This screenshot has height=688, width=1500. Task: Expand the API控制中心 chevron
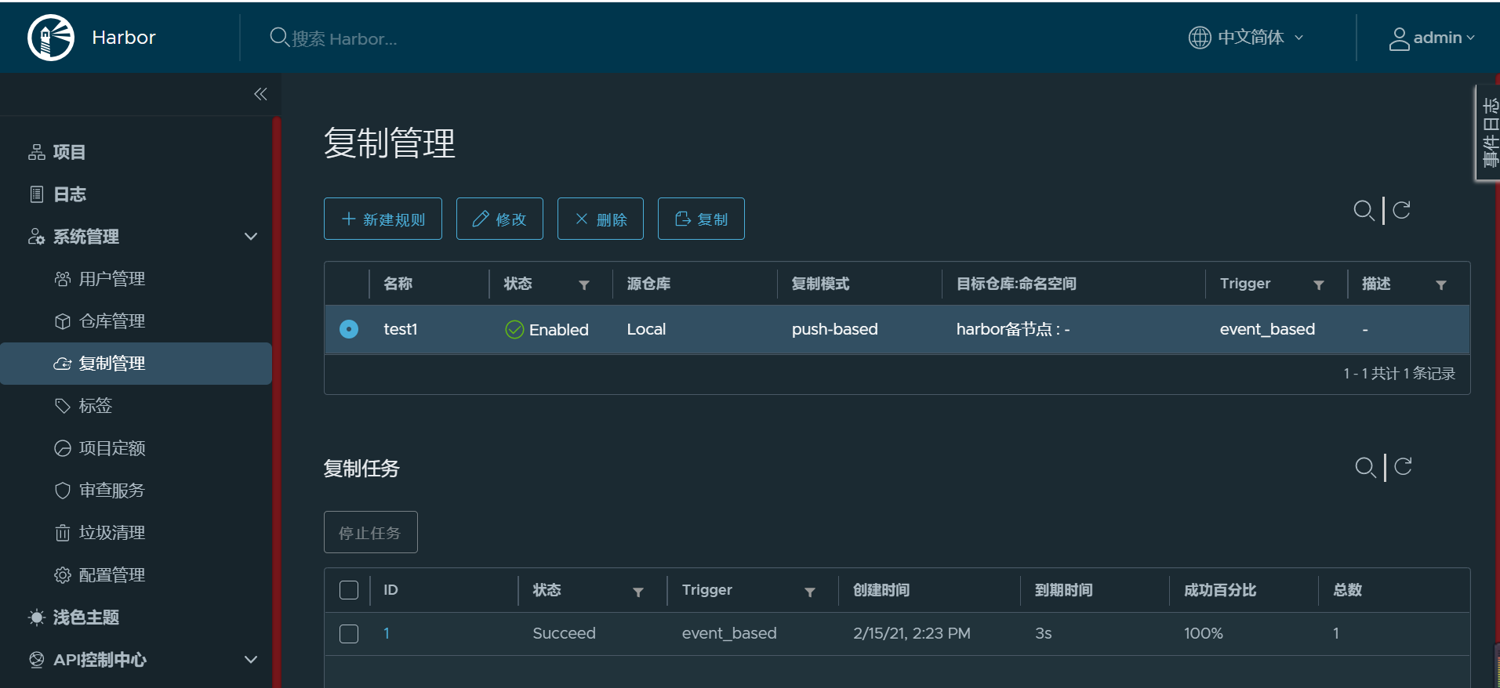pyautogui.click(x=251, y=660)
